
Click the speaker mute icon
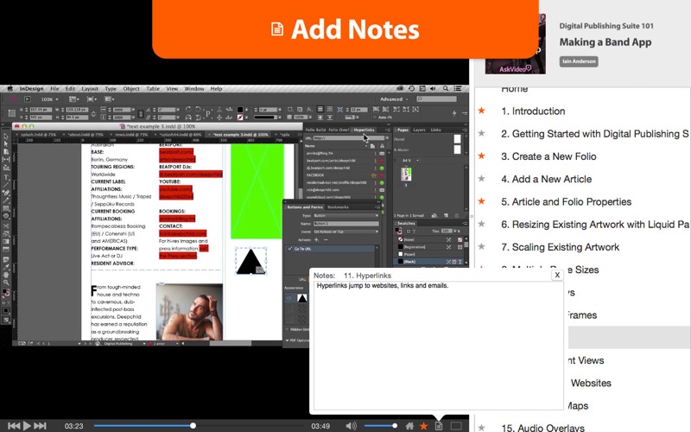point(352,425)
